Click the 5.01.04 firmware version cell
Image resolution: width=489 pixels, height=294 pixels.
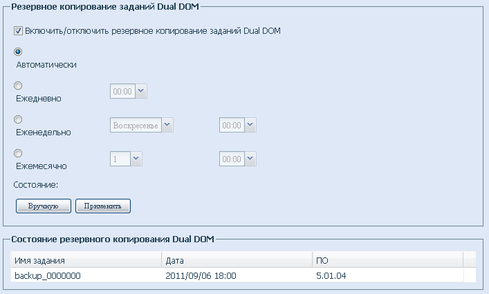[388, 275]
